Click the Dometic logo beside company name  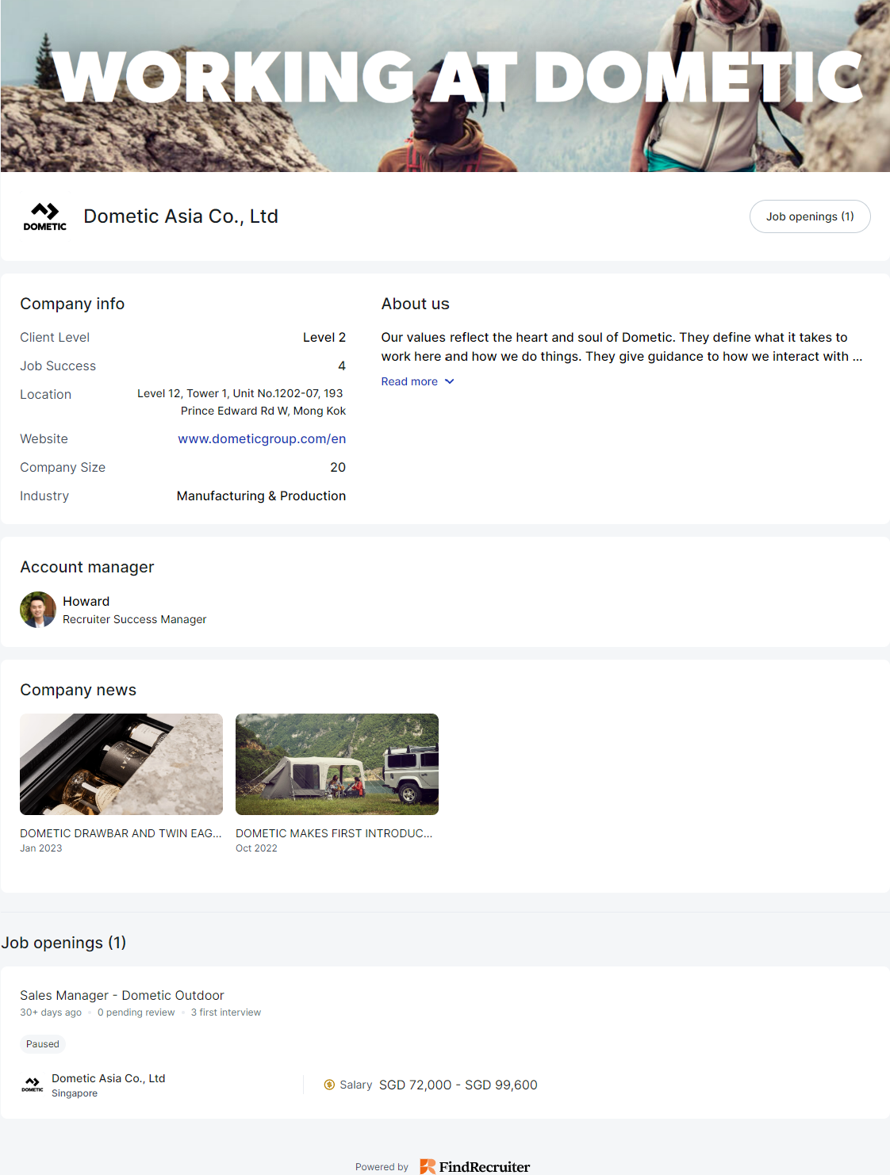(45, 216)
